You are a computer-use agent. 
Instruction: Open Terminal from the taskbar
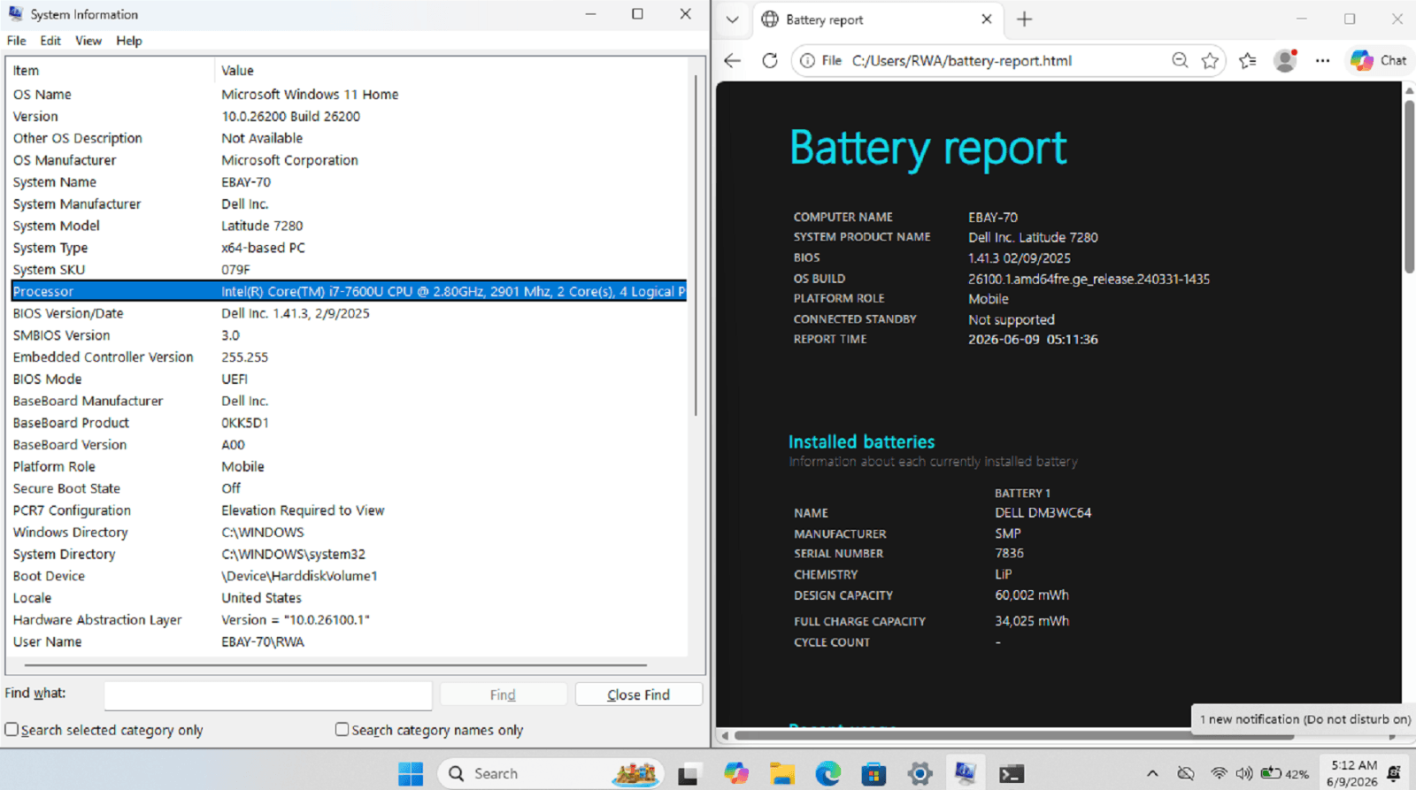(1012, 773)
